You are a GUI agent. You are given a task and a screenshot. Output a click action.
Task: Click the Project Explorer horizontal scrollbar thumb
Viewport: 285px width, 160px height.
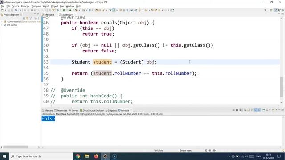16,147
